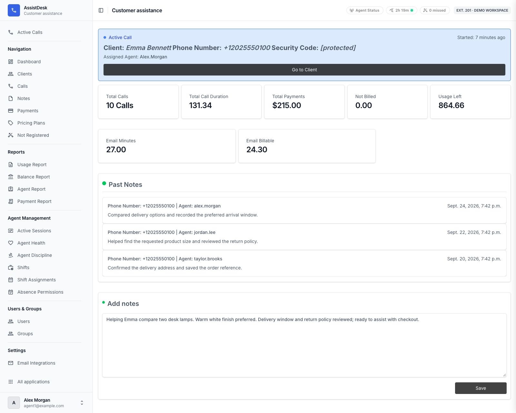Select the taylor.brooks past note entry
This screenshot has width=516, height=413.
(304, 263)
